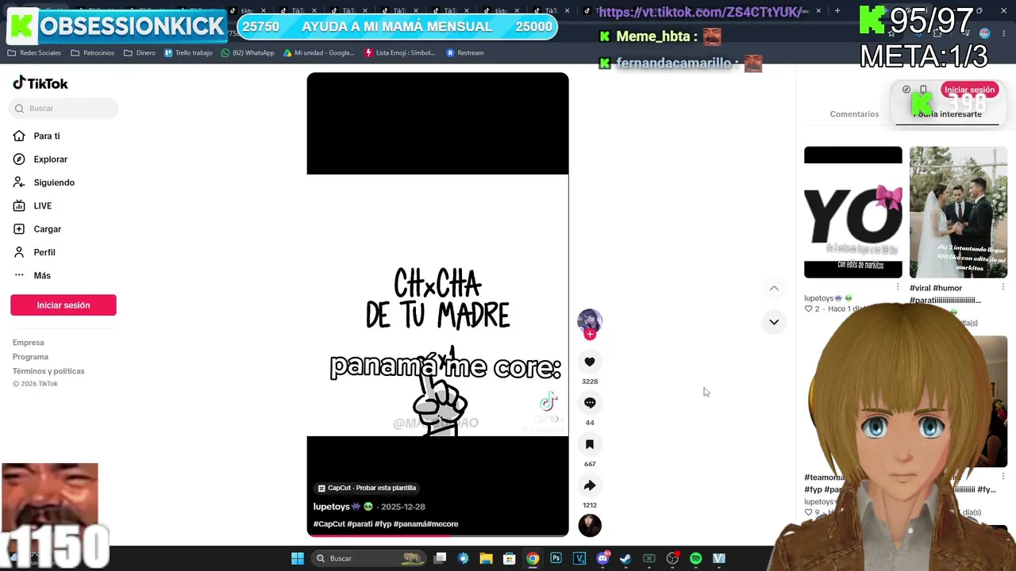The height and width of the screenshot is (571, 1016).
Task: Open the spinning sound disc thumbnail
Action: point(590,525)
